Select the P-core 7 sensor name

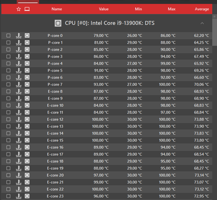tap(55, 84)
